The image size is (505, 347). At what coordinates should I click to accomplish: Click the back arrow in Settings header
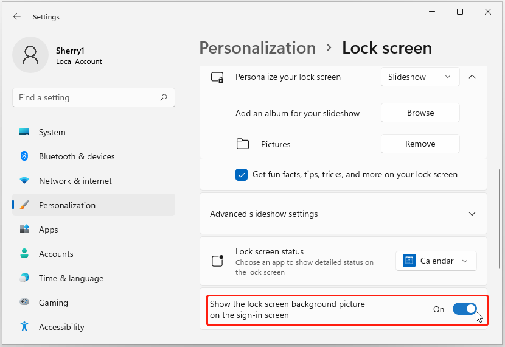click(x=16, y=17)
